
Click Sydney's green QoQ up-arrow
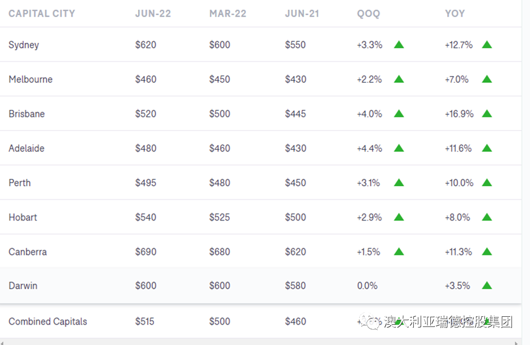coord(399,44)
